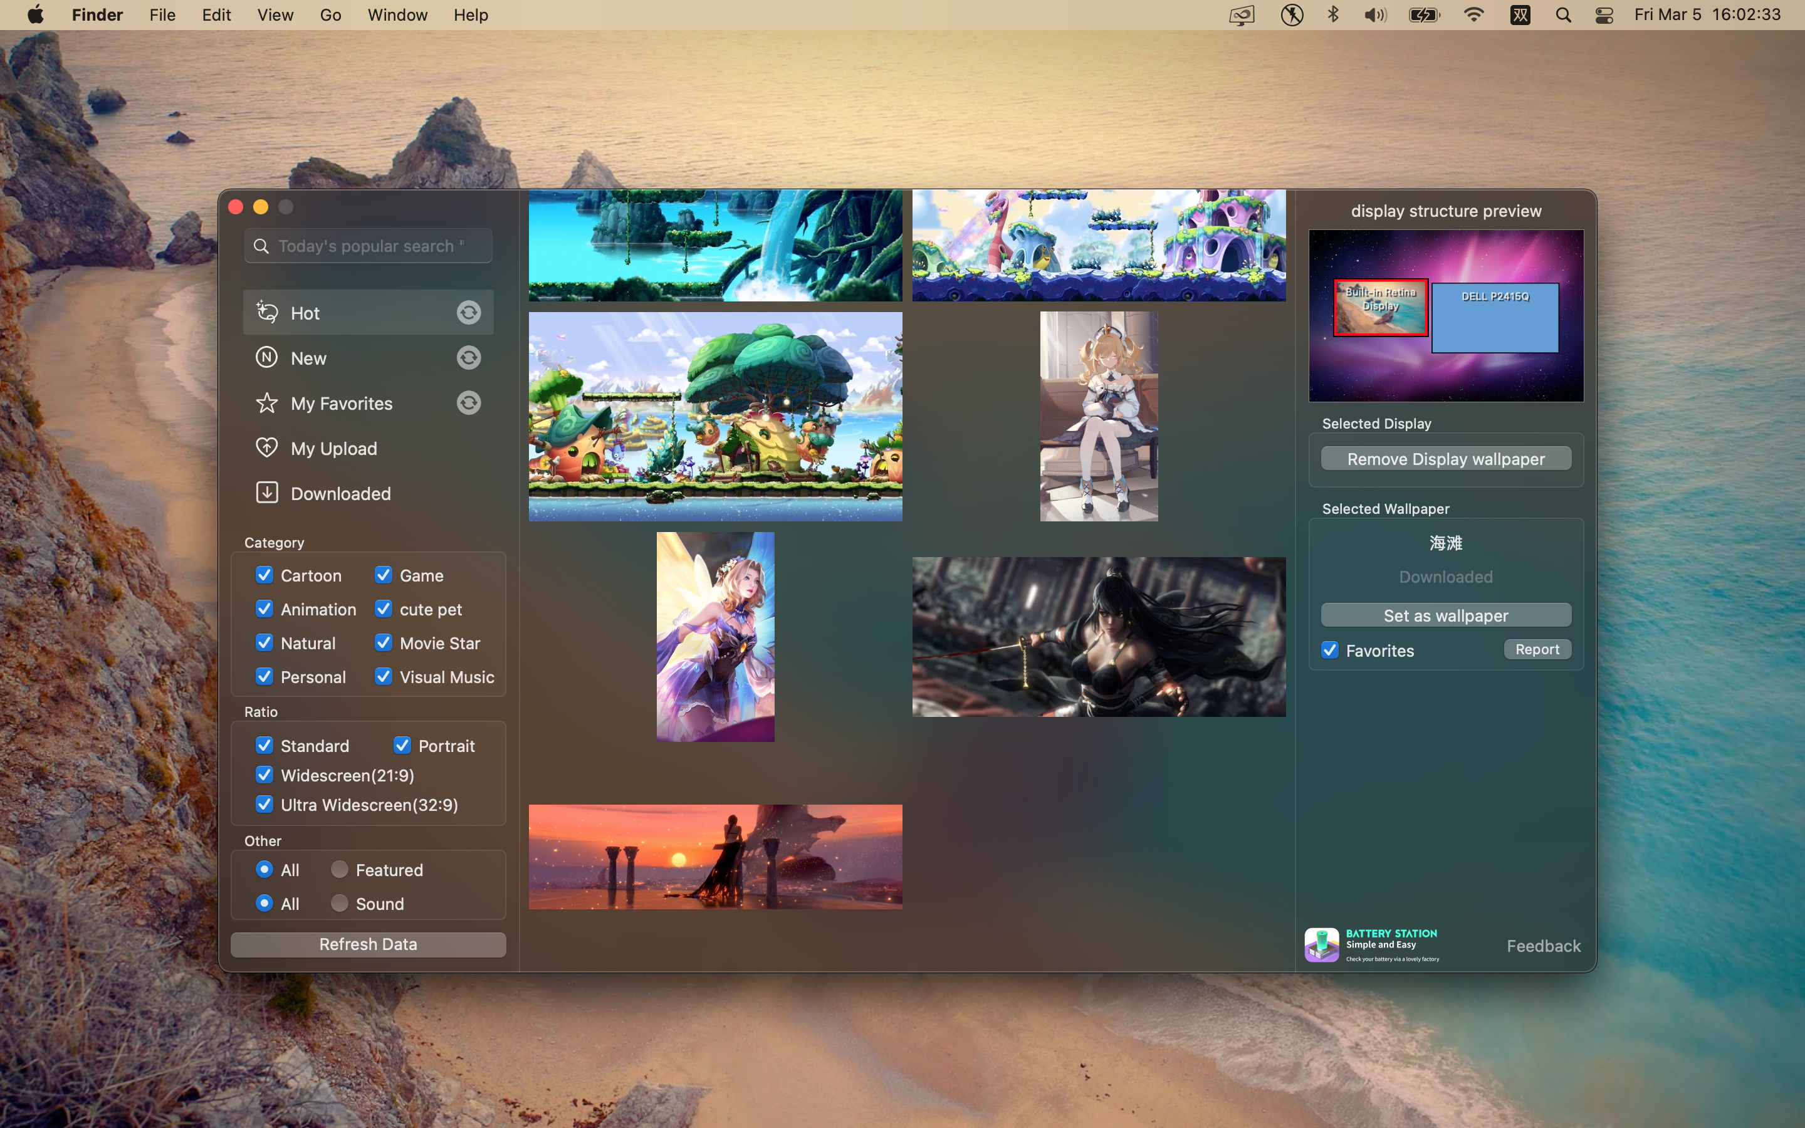Open the Go menu
Image resolution: width=1805 pixels, height=1128 pixels.
330,15
